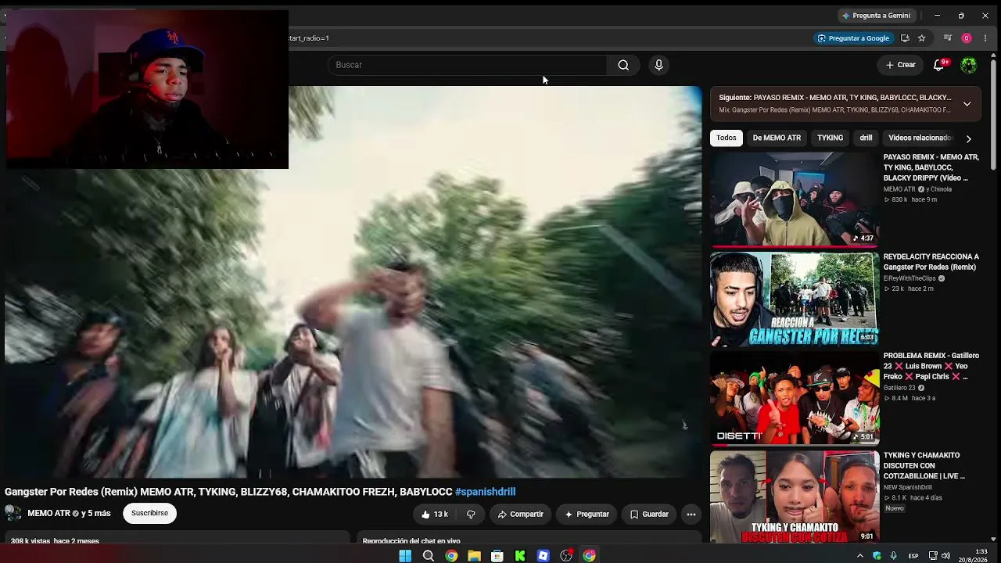Activate voice search microphone icon

click(658, 65)
